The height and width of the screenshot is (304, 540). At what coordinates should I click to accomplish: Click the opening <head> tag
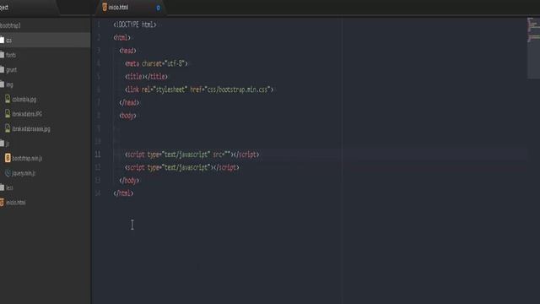pyautogui.click(x=127, y=51)
